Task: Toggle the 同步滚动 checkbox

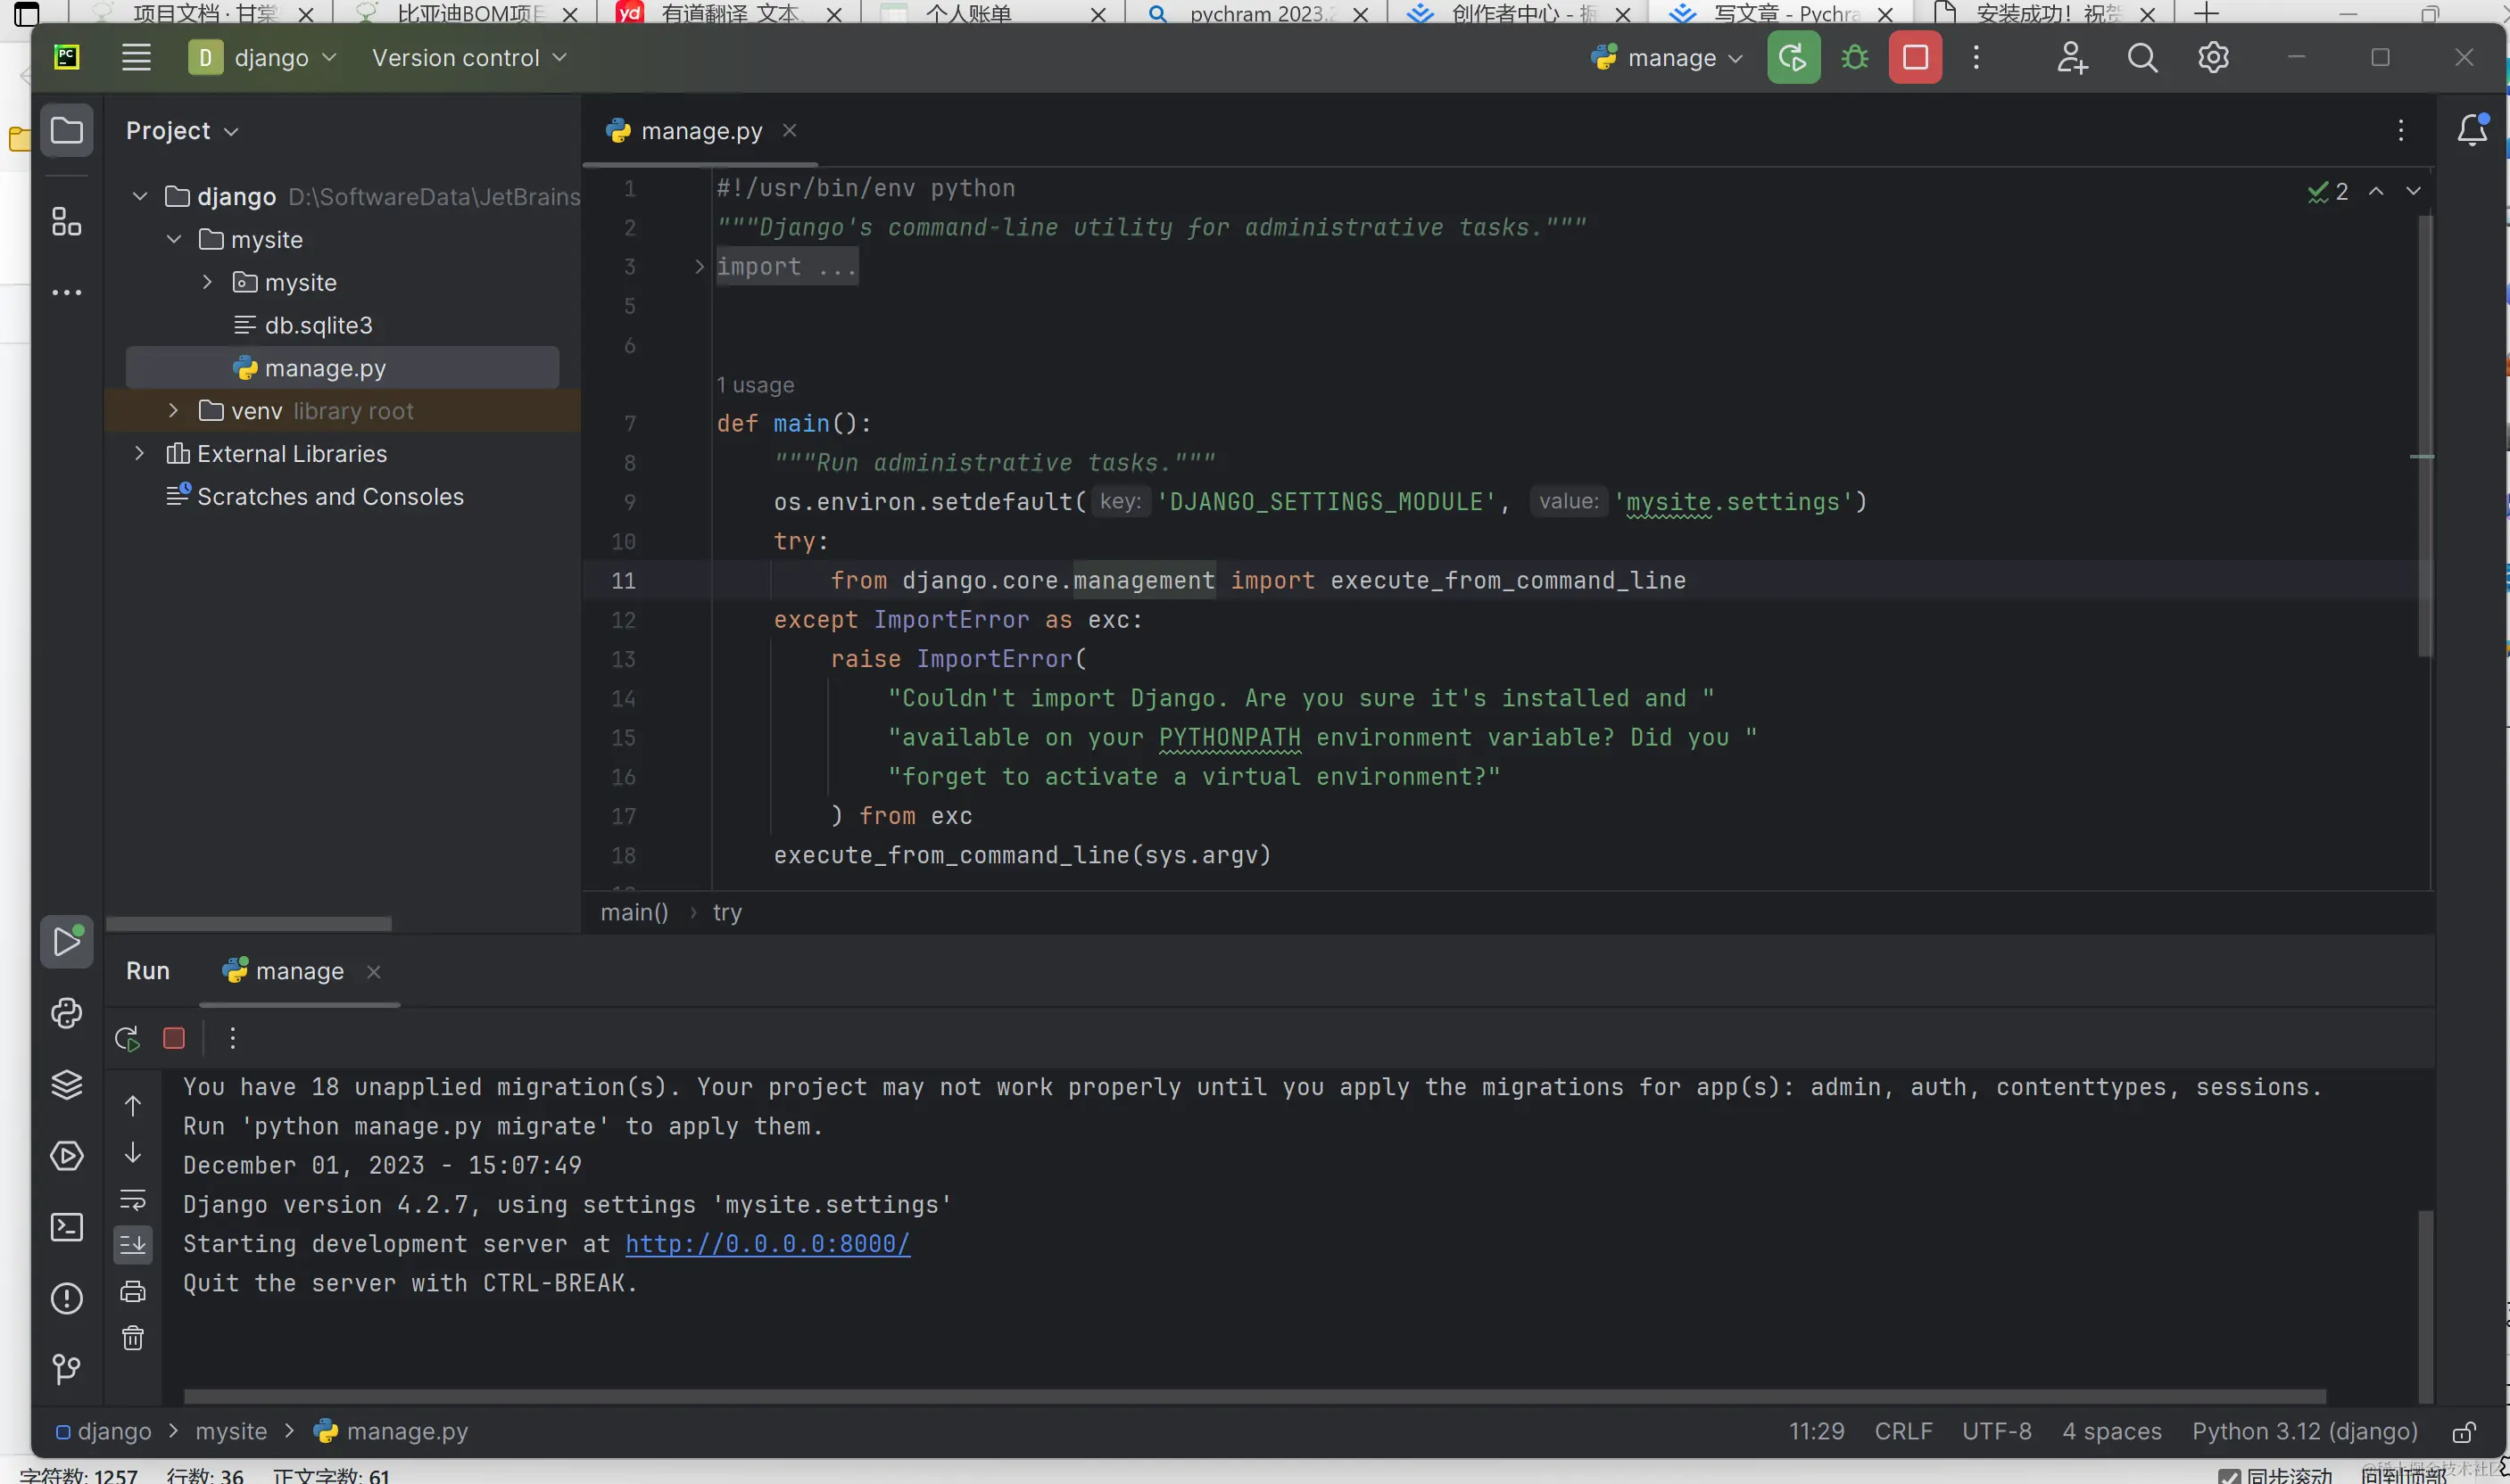Action: point(2228,1475)
